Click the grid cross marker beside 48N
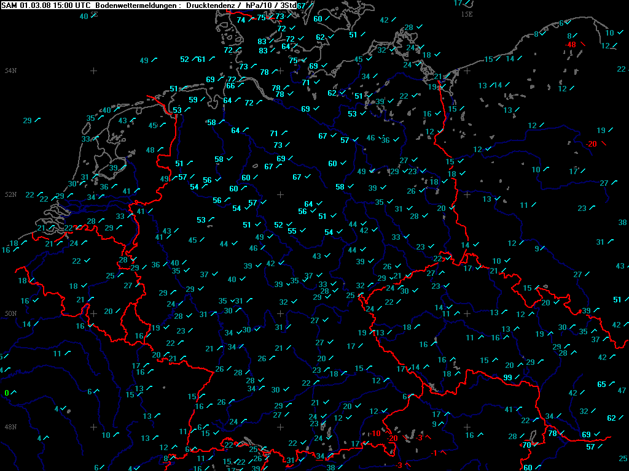Image resolution: width=629 pixels, height=471 pixels. [93, 426]
